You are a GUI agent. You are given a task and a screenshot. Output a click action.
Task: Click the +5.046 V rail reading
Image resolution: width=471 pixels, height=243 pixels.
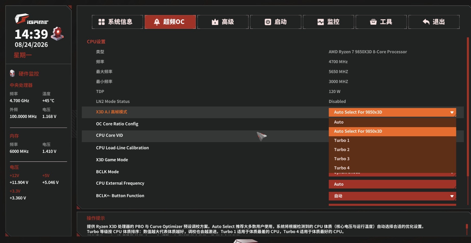tap(50, 182)
